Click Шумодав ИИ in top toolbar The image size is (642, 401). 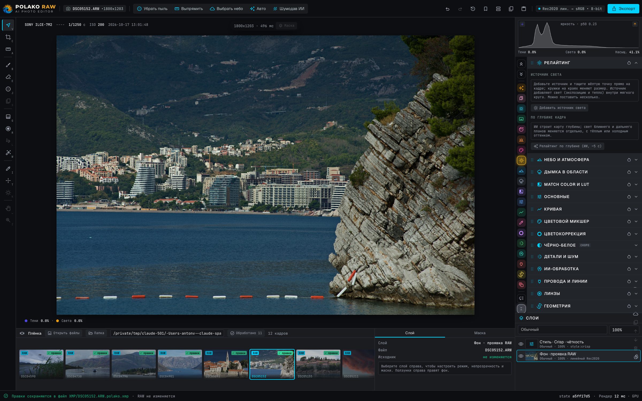click(x=289, y=9)
